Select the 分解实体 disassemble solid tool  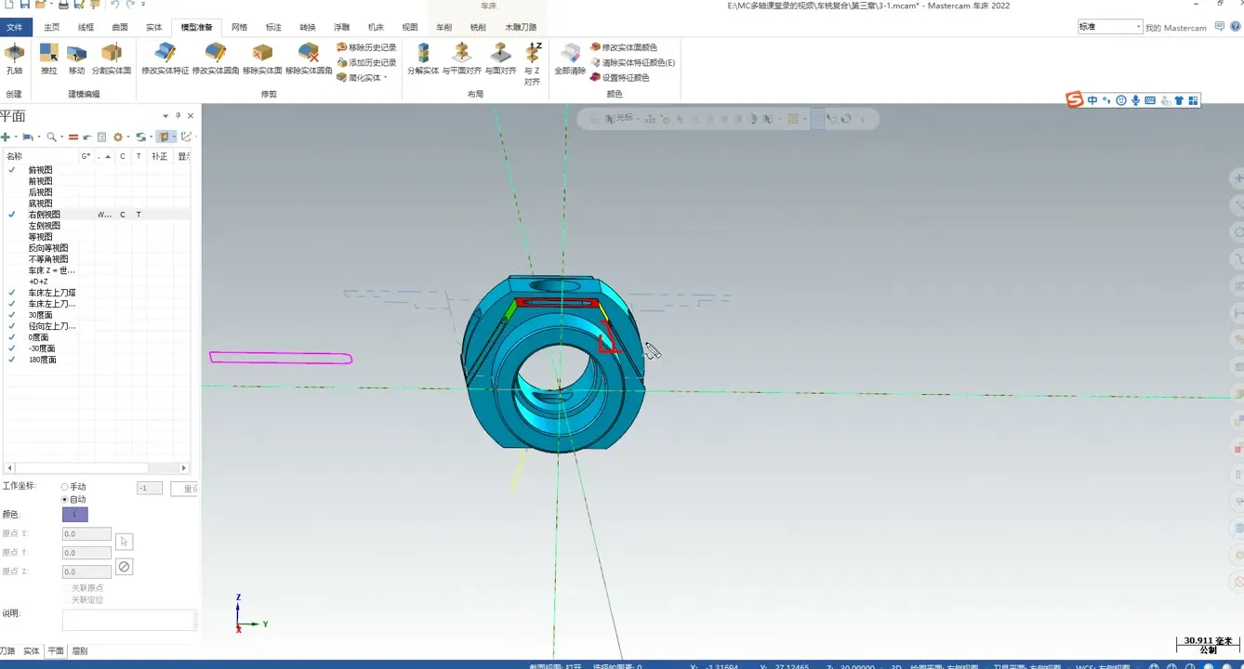point(423,57)
